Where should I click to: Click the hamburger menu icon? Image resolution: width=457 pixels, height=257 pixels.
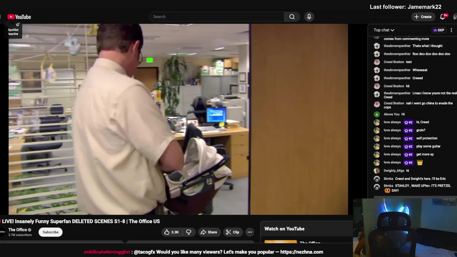pyautogui.click(x=1, y=17)
